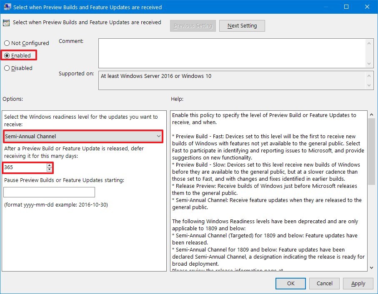Click the Help panel scroll-up arrow

click(x=371, y=114)
